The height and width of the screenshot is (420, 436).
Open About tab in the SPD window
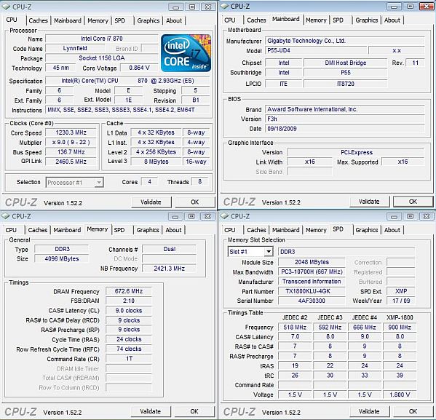392,230
